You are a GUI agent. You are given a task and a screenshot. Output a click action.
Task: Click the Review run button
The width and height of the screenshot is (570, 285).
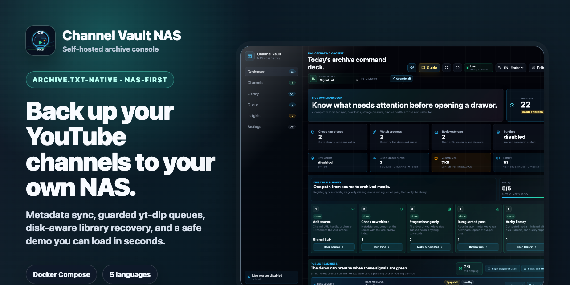[478, 247]
